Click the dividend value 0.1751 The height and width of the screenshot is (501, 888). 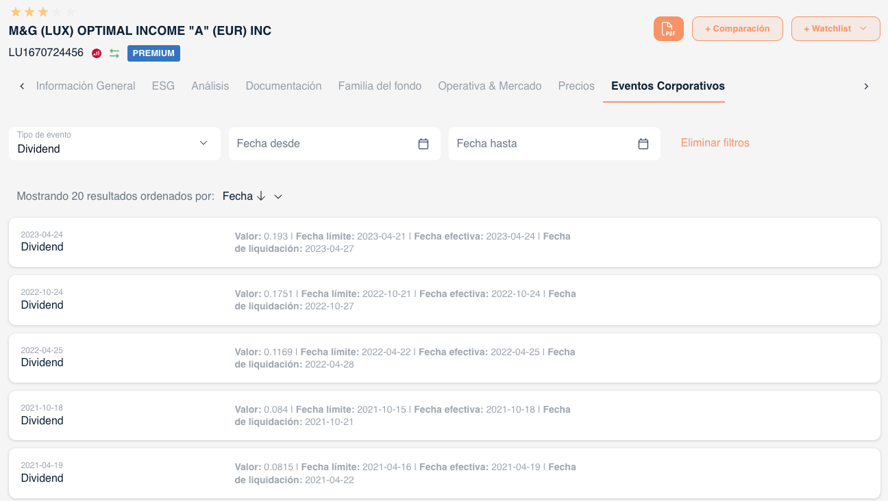point(279,294)
